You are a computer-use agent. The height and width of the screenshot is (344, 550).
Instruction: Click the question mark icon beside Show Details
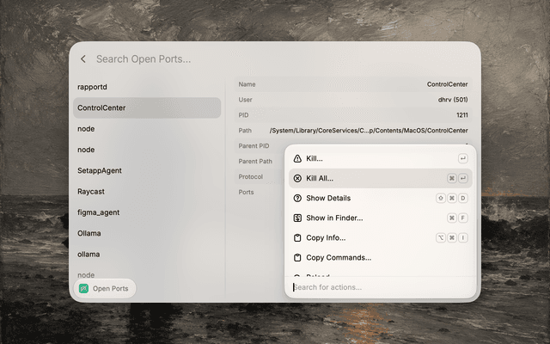tap(297, 199)
